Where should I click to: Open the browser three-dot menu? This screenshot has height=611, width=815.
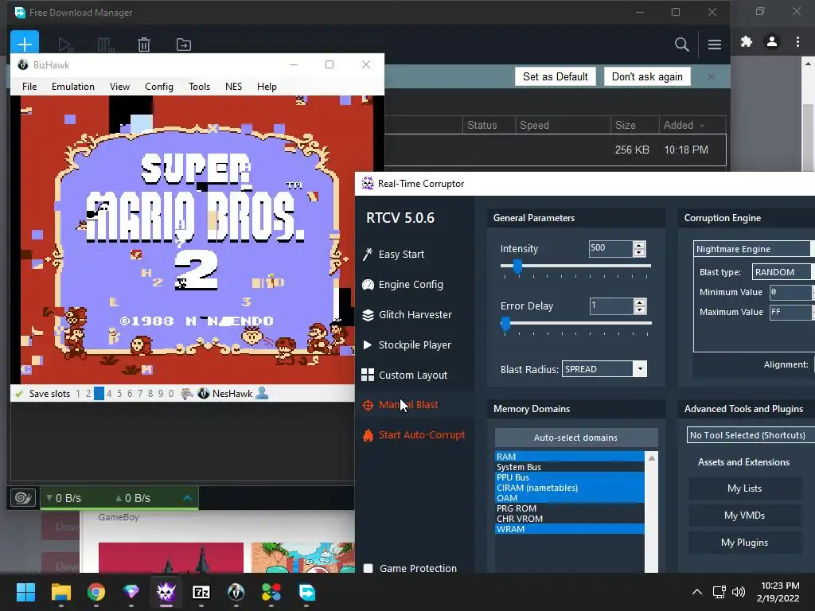click(x=797, y=41)
